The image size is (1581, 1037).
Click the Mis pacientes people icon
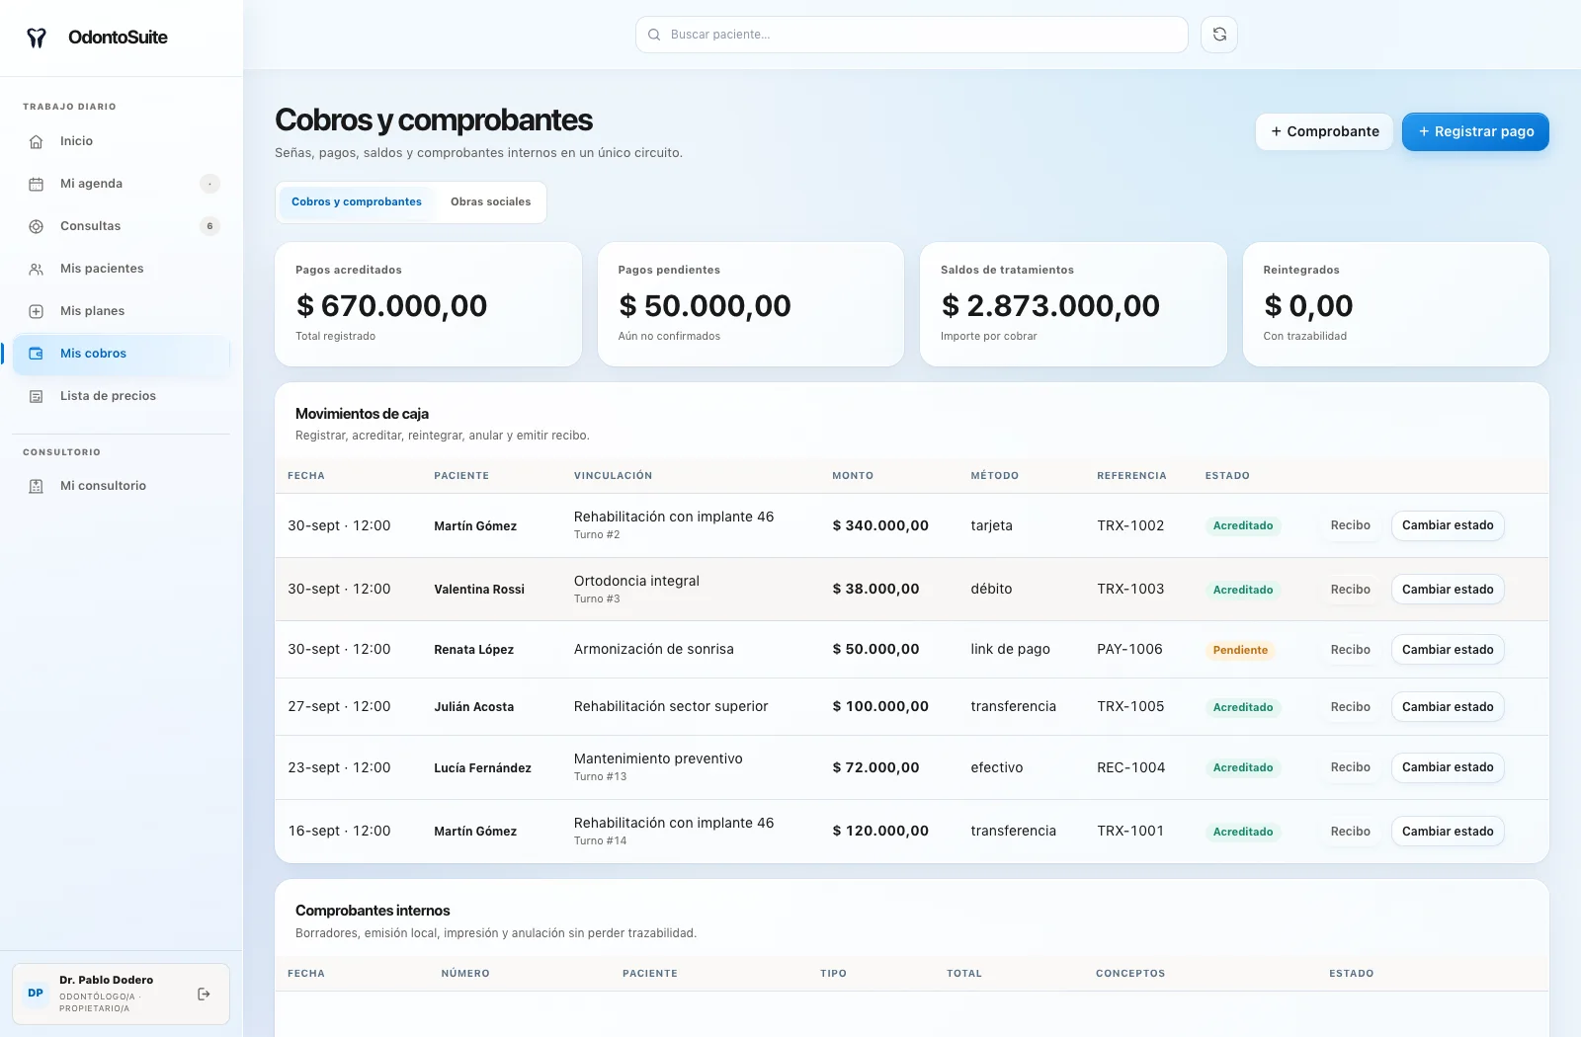[x=37, y=269]
